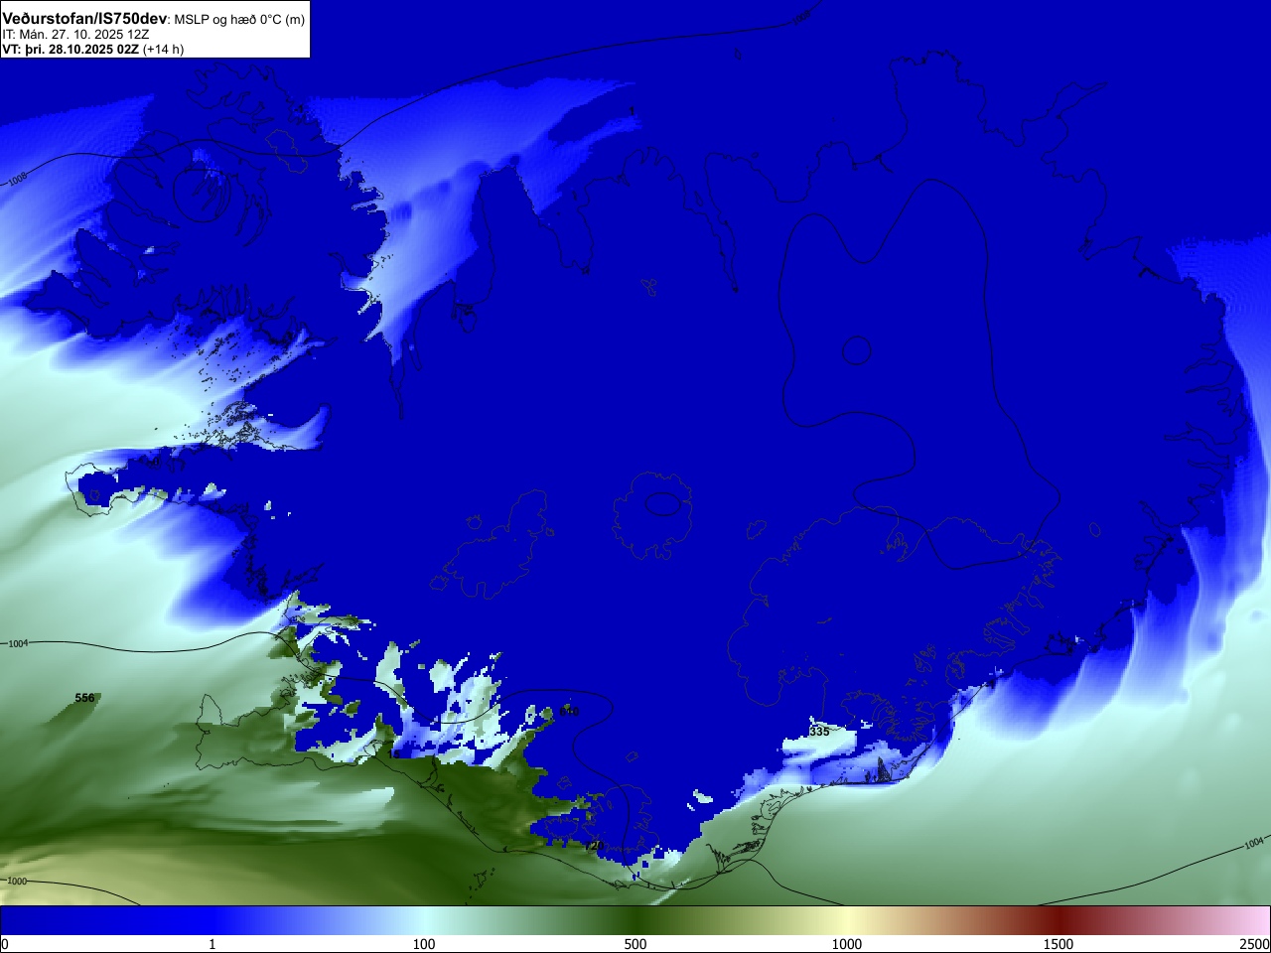Click the pale yellow segment of the color scale
The image size is (1271, 953).
coord(847,920)
